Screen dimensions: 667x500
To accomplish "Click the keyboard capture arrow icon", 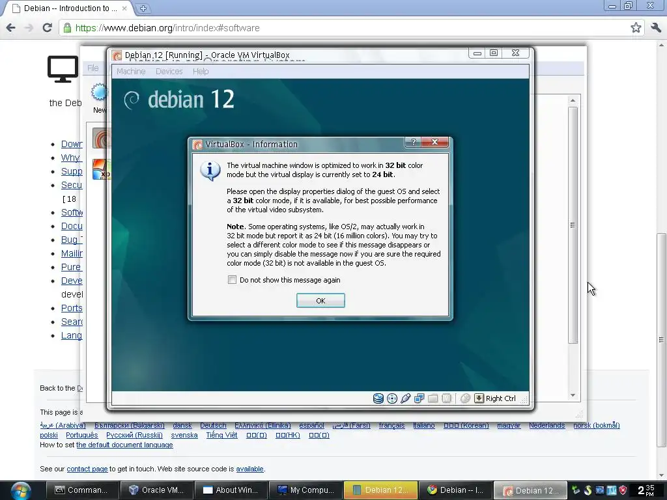I will coord(479,398).
